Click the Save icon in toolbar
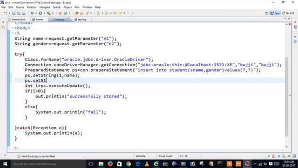298x168 pixels. pos(14,13)
